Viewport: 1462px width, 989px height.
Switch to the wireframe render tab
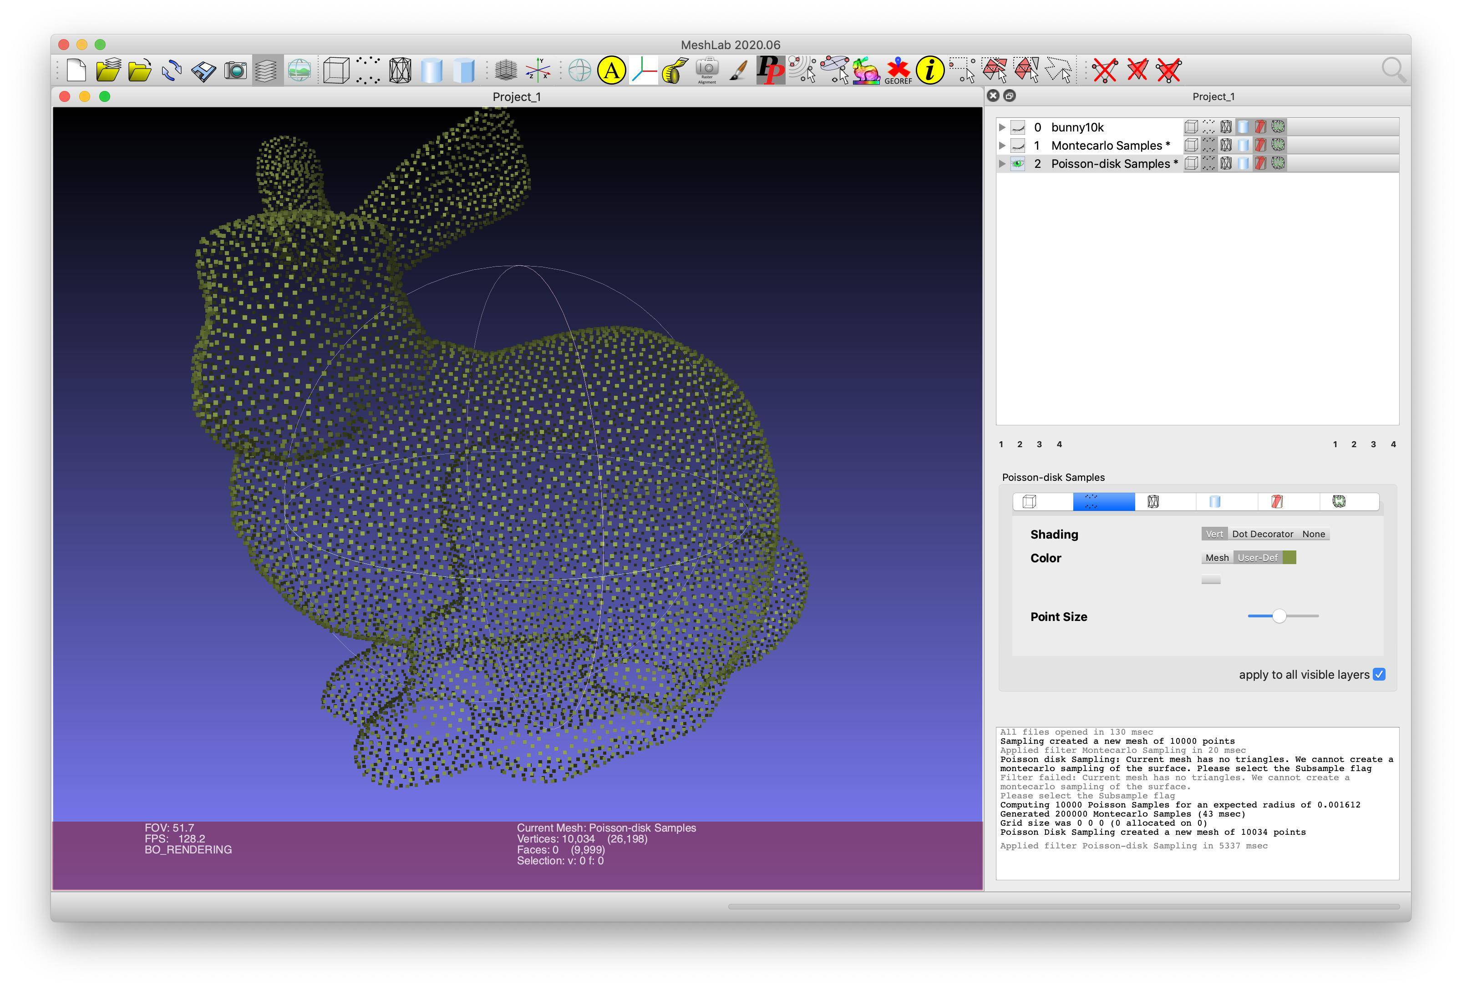[x=1152, y=502]
